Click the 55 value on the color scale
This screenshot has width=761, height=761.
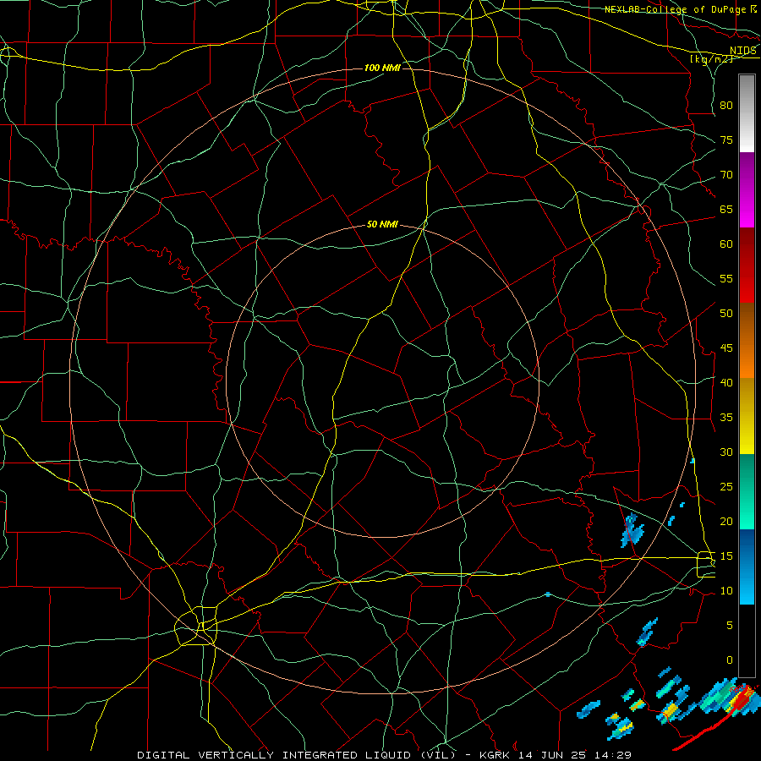pos(726,278)
